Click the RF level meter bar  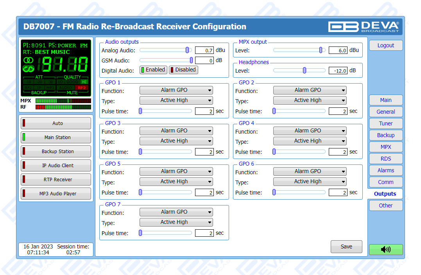(x=63, y=107)
